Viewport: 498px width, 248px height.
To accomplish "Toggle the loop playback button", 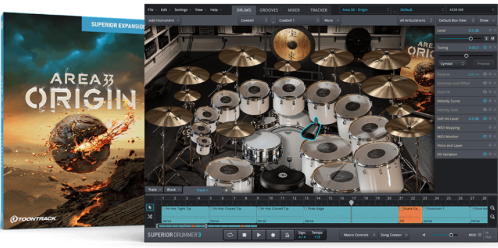I will [x=230, y=235].
